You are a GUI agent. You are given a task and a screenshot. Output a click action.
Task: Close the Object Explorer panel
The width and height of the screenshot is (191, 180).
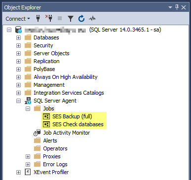(x=184, y=7)
